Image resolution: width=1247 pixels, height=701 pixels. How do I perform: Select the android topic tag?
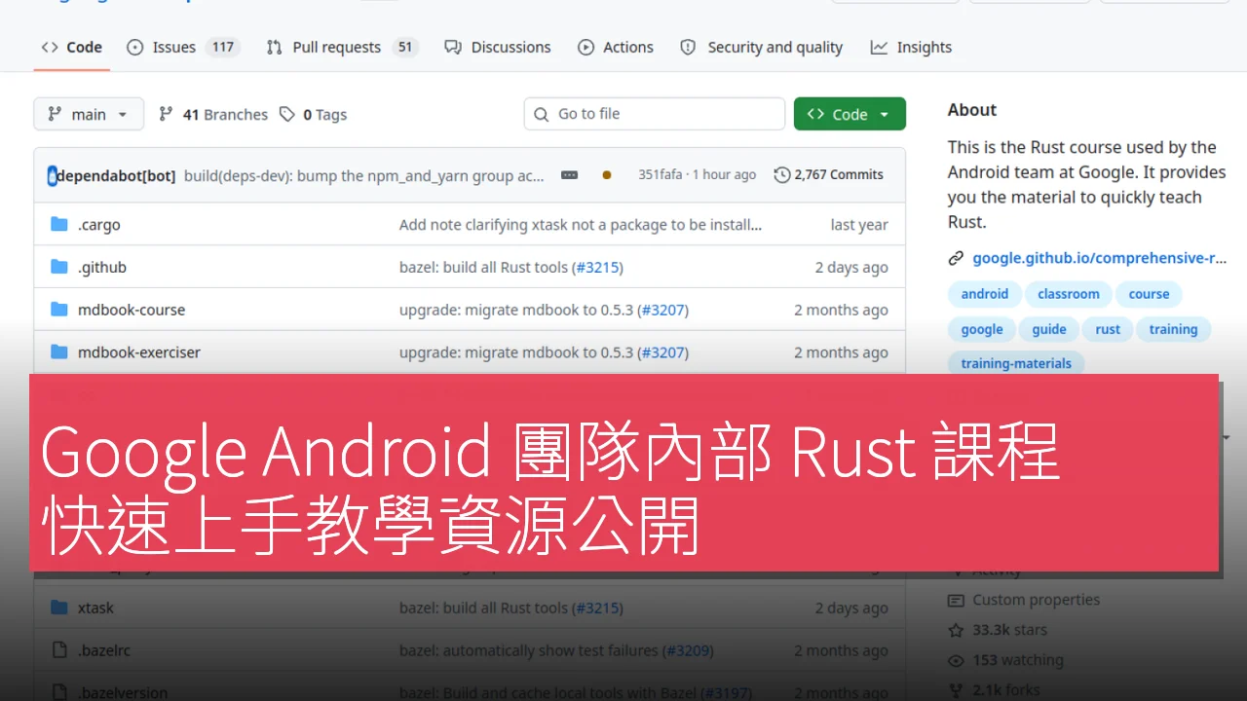point(985,294)
